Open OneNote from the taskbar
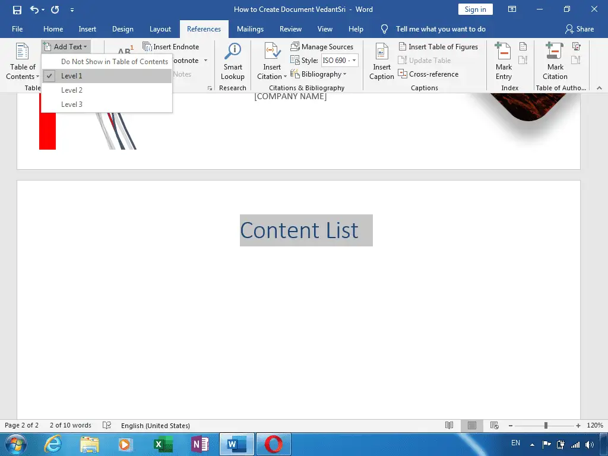608x456 pixels. [199, 444]
